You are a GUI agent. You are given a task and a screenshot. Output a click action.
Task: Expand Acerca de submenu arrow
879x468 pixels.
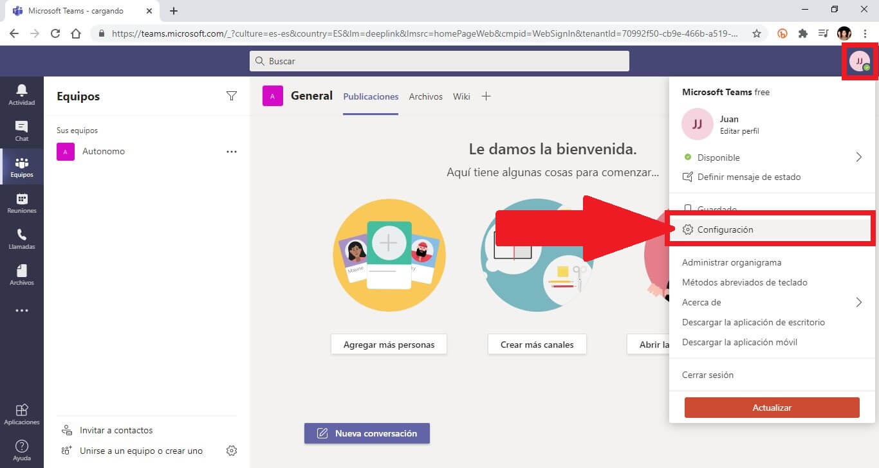click(x=858, y=302)
